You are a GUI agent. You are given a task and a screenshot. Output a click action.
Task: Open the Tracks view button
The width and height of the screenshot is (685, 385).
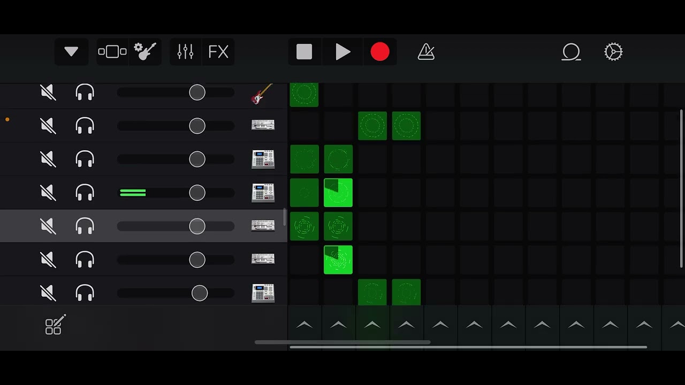tap(112, 52)
